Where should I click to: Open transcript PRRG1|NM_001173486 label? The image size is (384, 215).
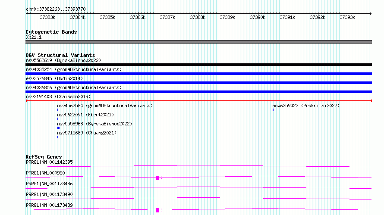(x=49, y=184)
